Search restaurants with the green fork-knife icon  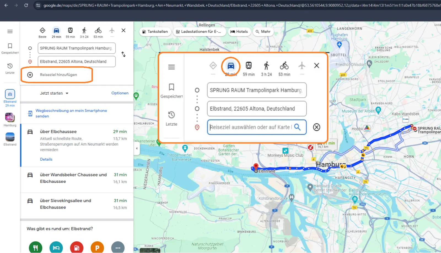36,248
